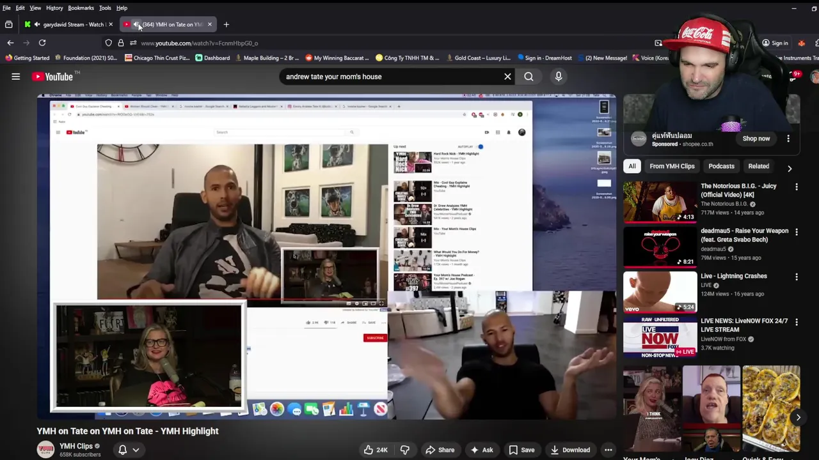Open the Firefox tab list panel
The width and height of the screenshot is (819, 460).
click(x=9, y=24)
